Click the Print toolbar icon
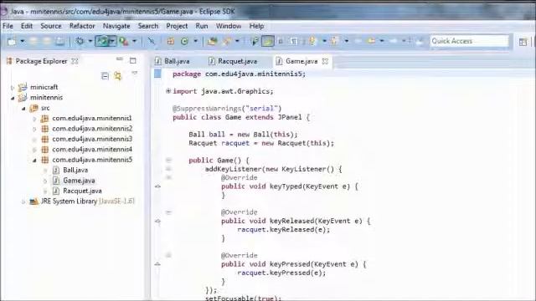 tap(59, 41)
